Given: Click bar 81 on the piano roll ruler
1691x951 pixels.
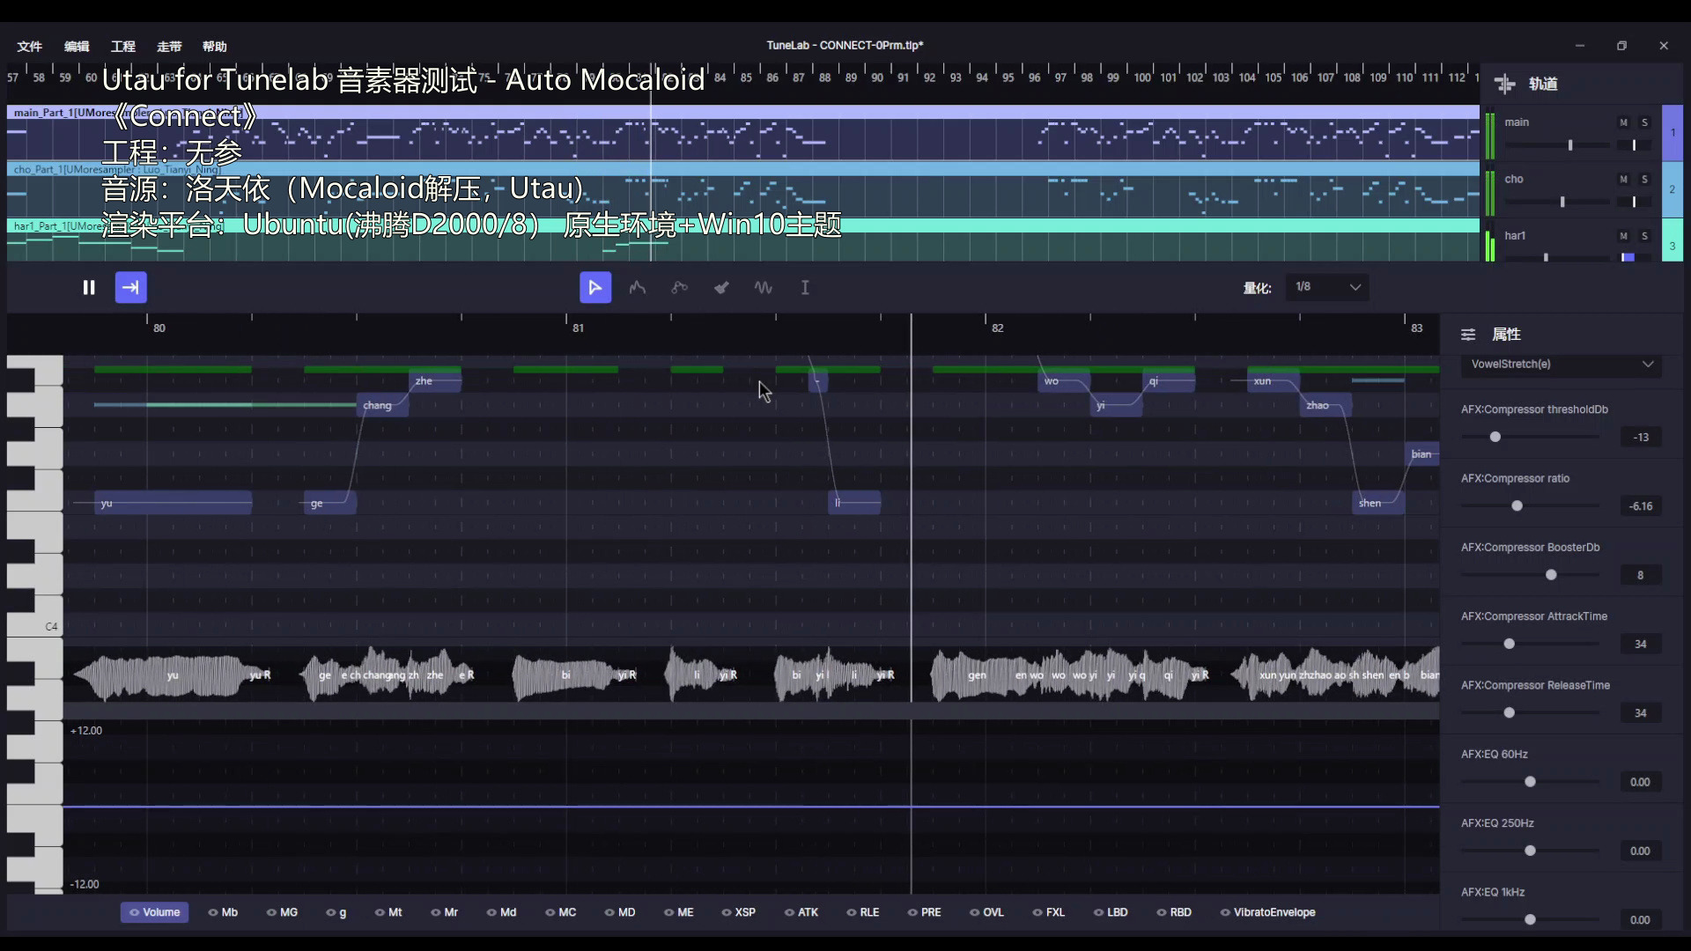Looking at the screenshot, I should point(577,328).
